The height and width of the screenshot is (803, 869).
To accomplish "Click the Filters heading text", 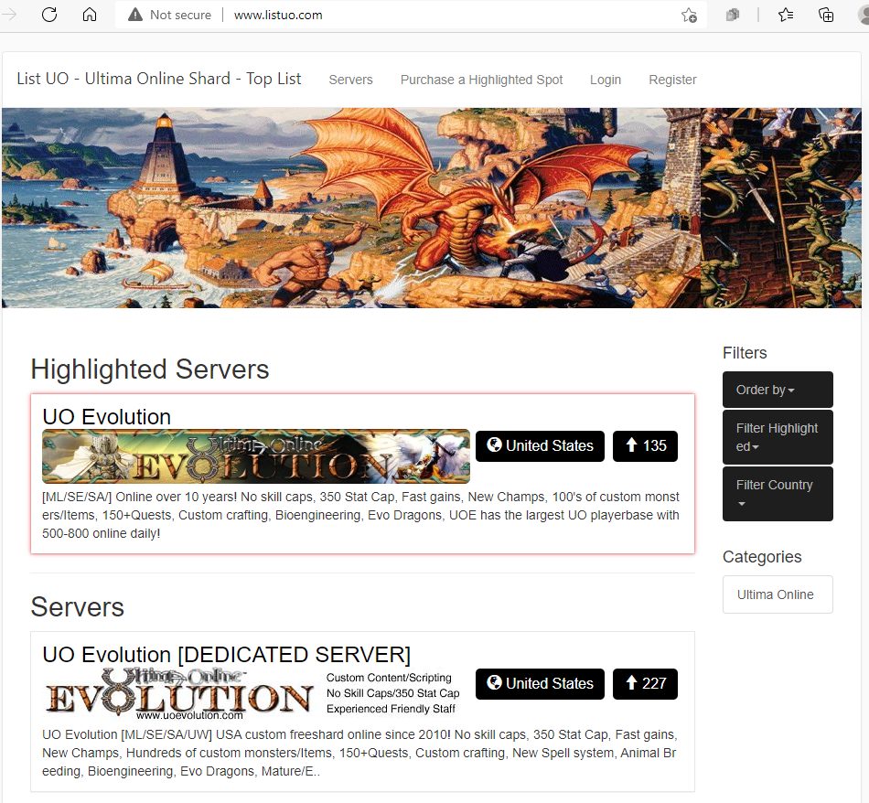I will (x=745, y=353).
